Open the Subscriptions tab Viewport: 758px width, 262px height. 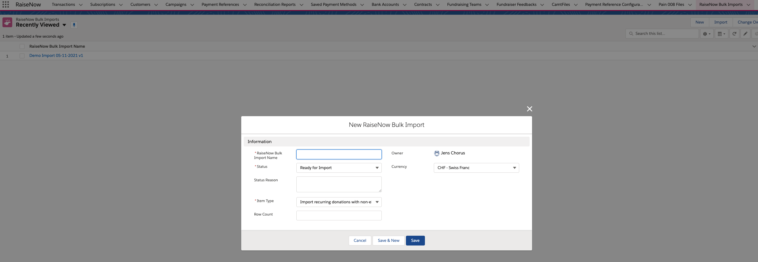coord(103,5)
